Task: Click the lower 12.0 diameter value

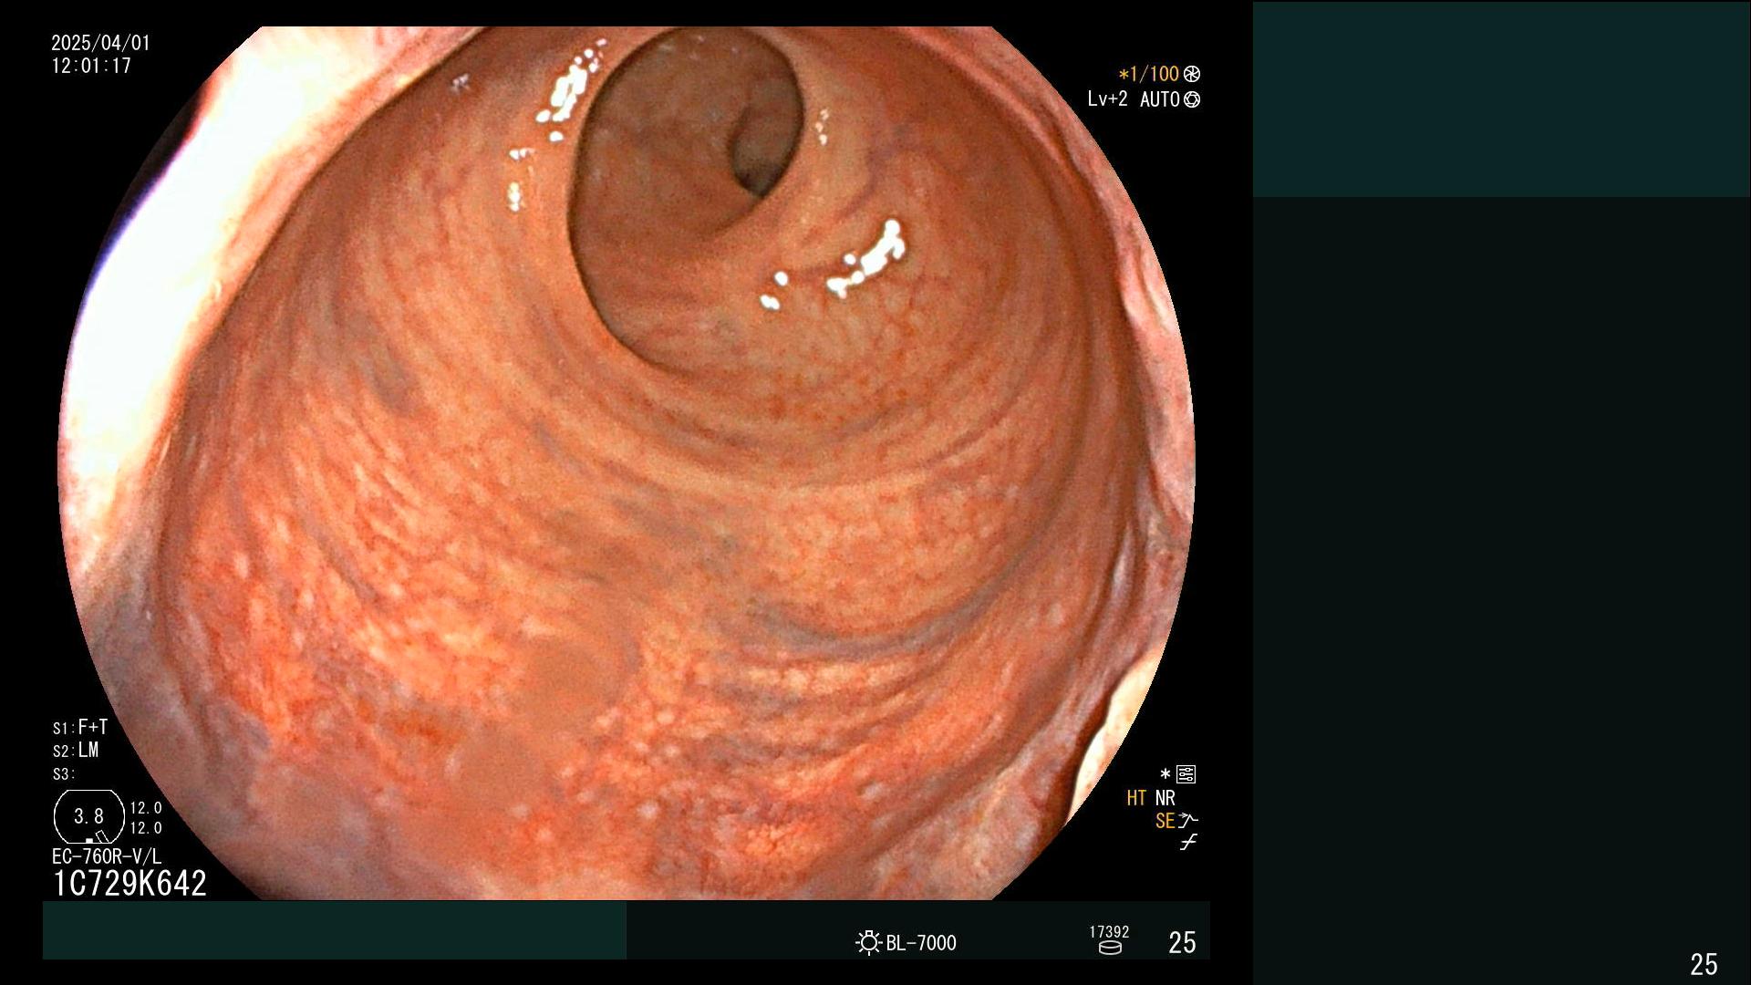Action: 146,828
